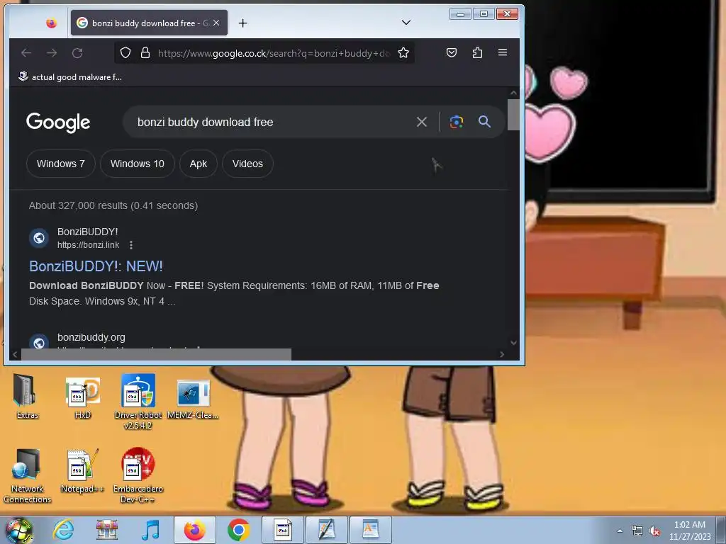Open Google Lens camera search icon
Screen dimensions: 726x544
tap(456, 122)
